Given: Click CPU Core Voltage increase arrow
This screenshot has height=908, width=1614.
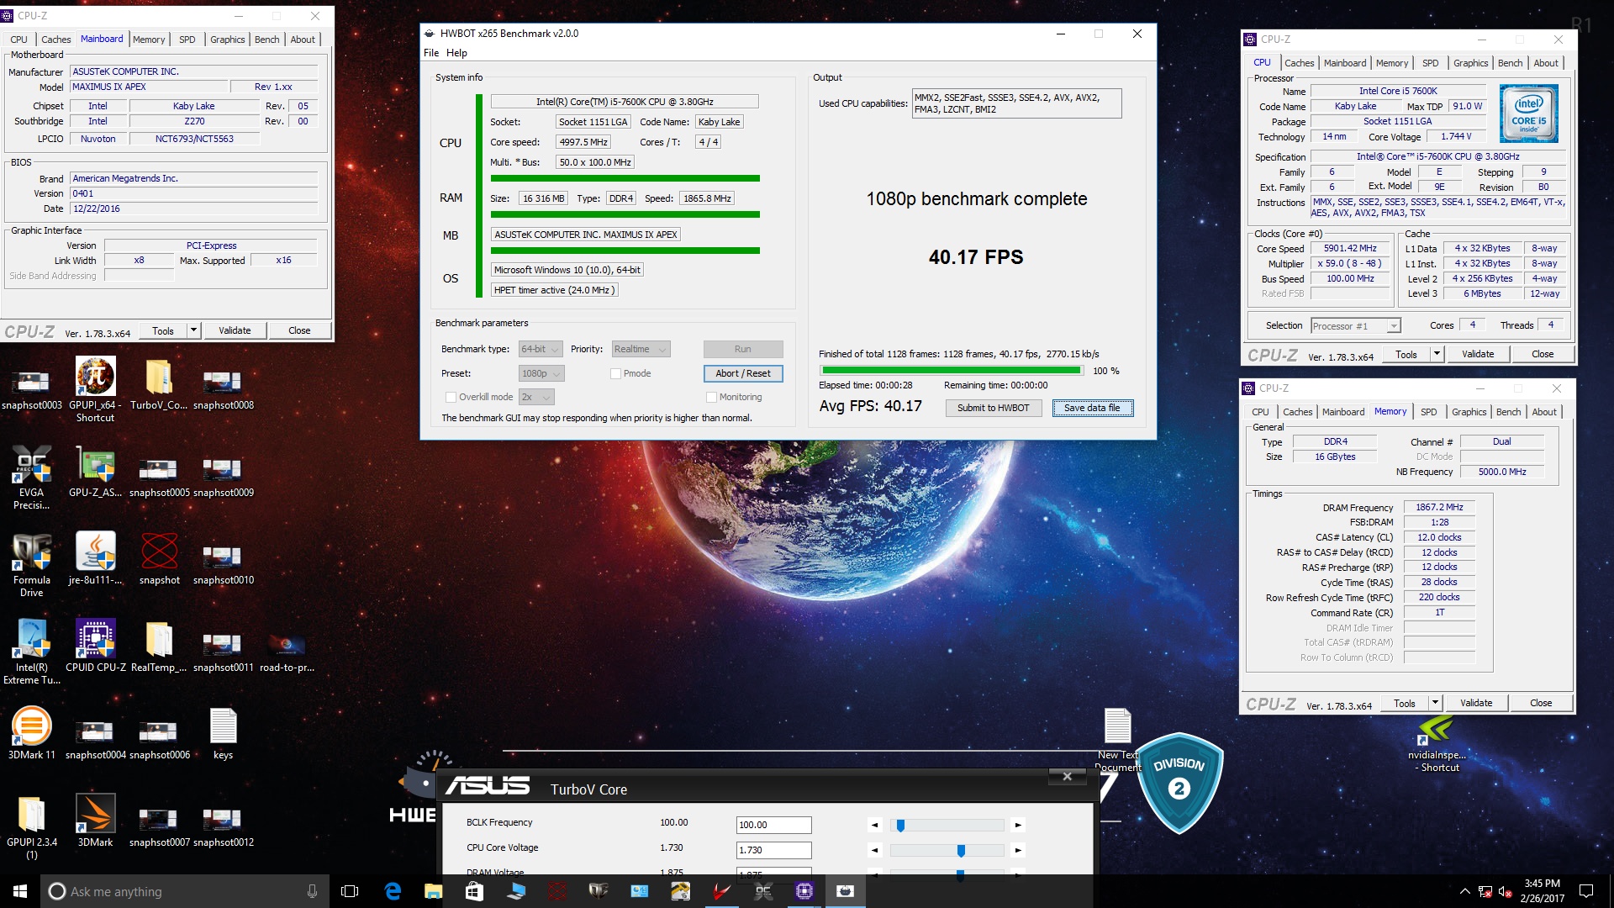Looking at the screenshot, I should [1018, 851].
